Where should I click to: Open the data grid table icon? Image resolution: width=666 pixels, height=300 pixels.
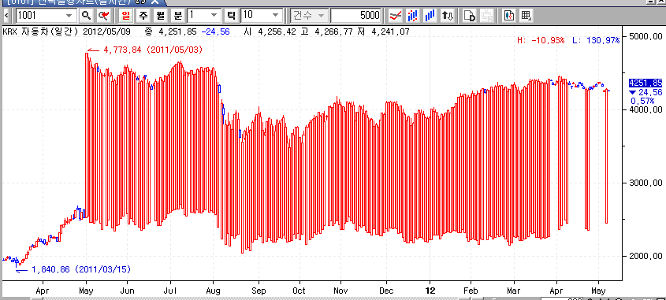526,16
